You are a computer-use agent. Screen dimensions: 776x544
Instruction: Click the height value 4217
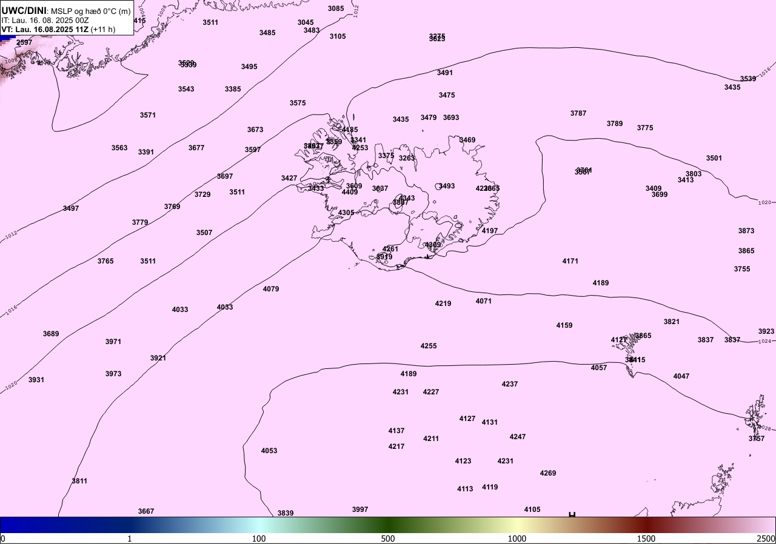coord(396,446)
